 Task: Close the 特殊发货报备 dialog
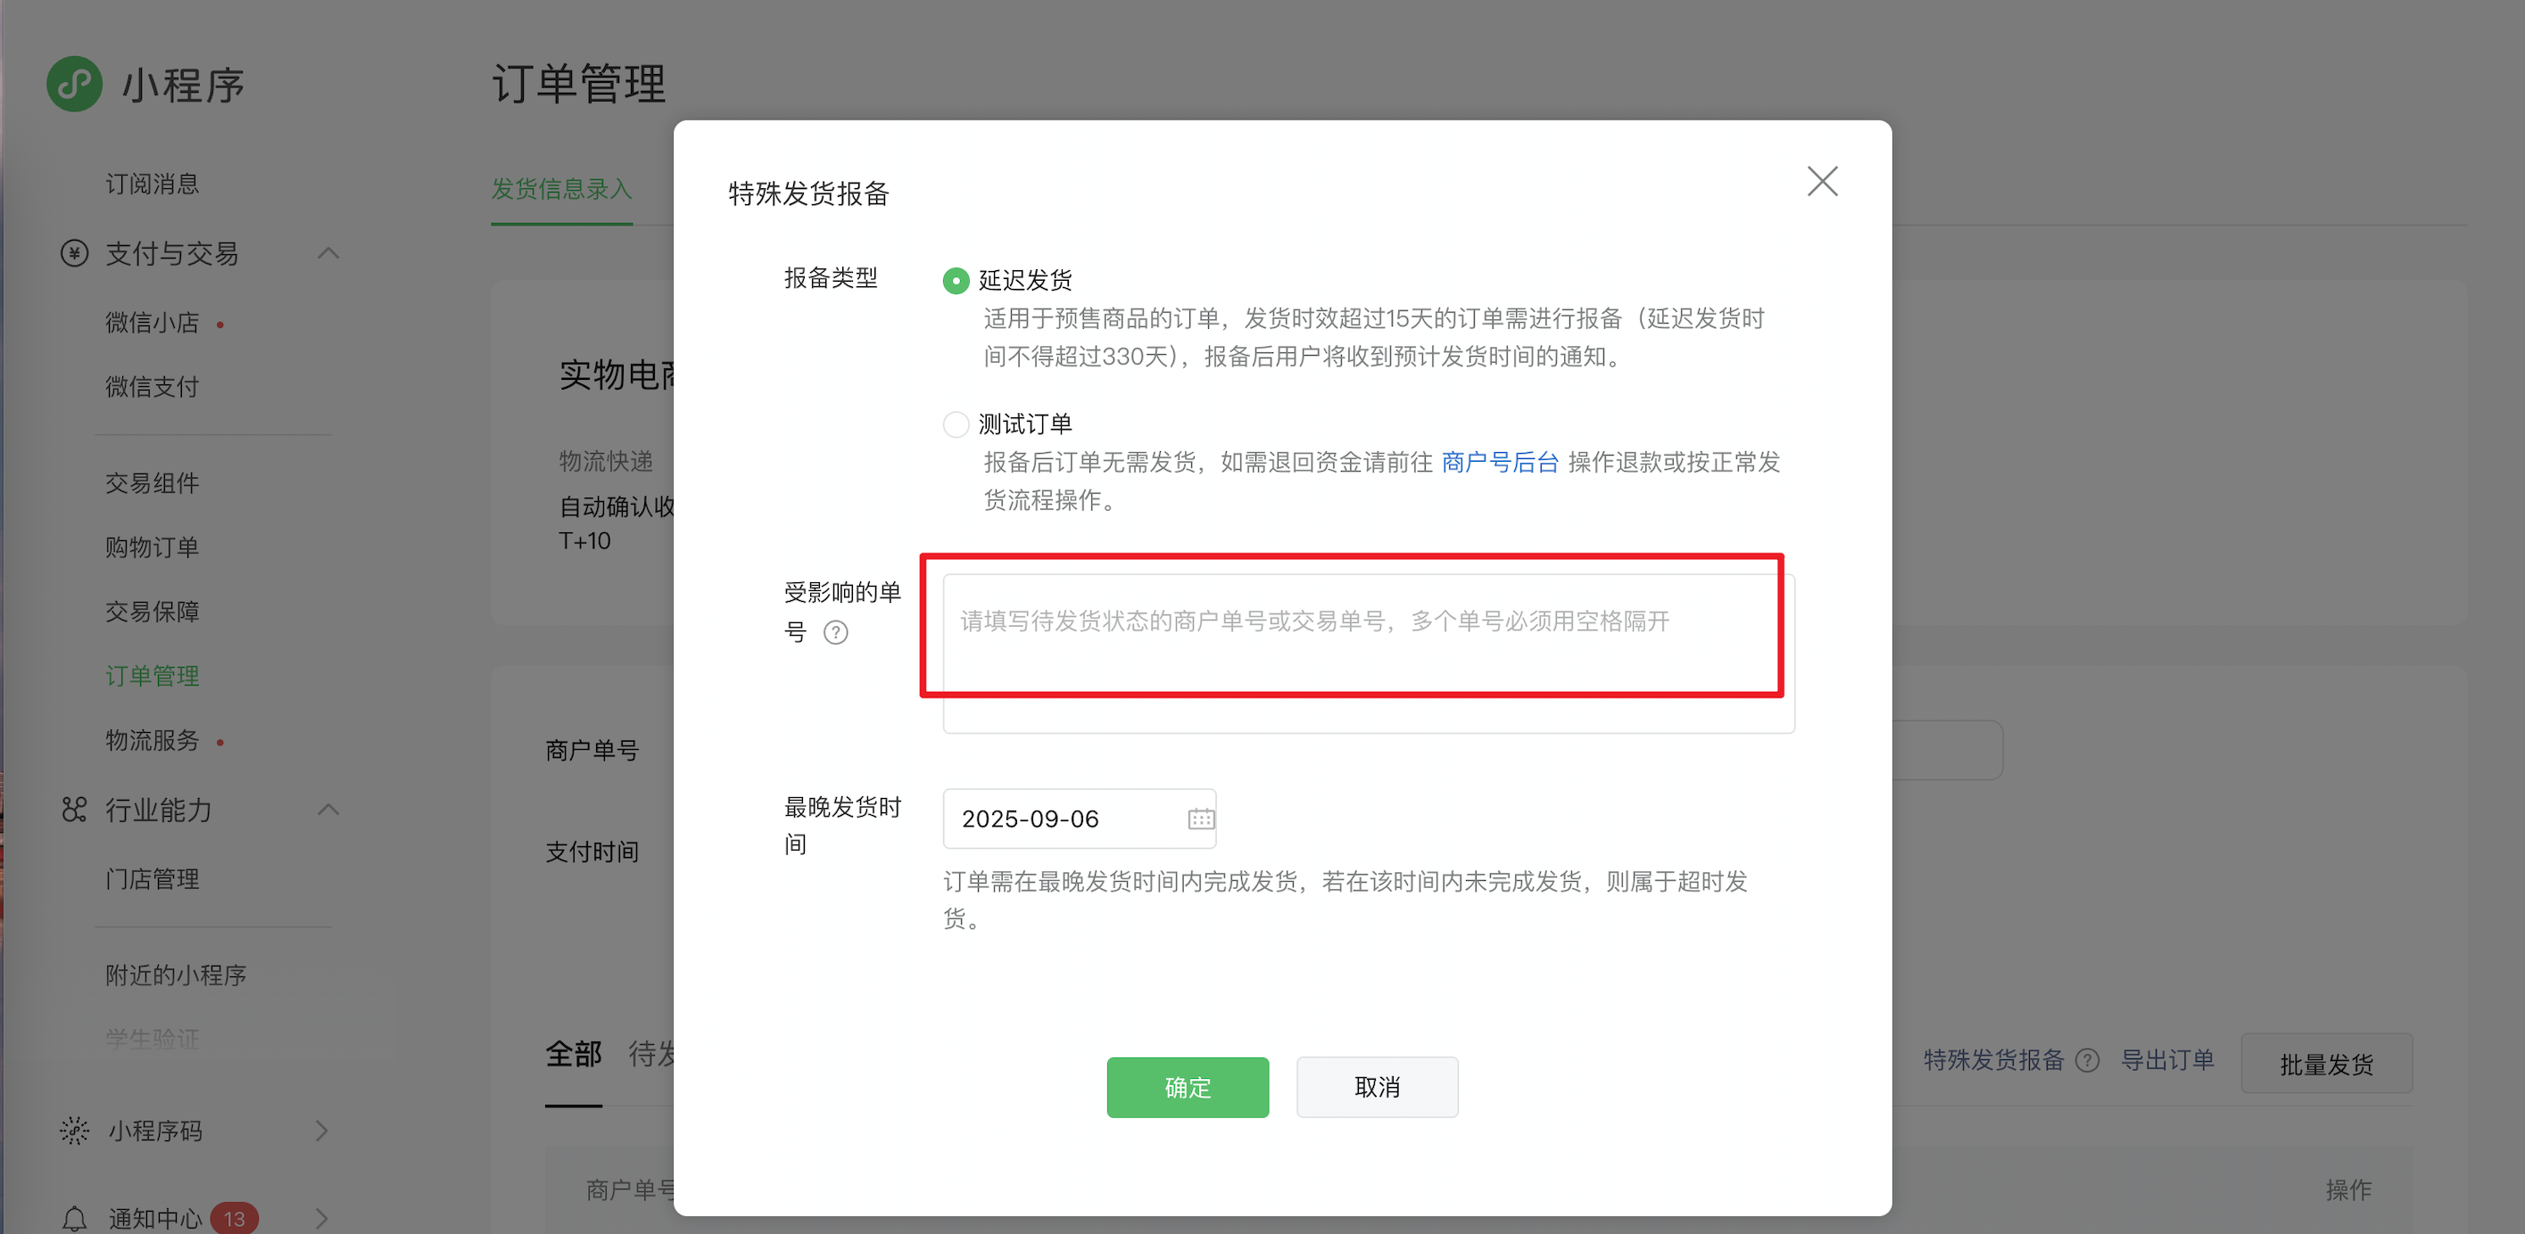click(x=1821, y=181)
